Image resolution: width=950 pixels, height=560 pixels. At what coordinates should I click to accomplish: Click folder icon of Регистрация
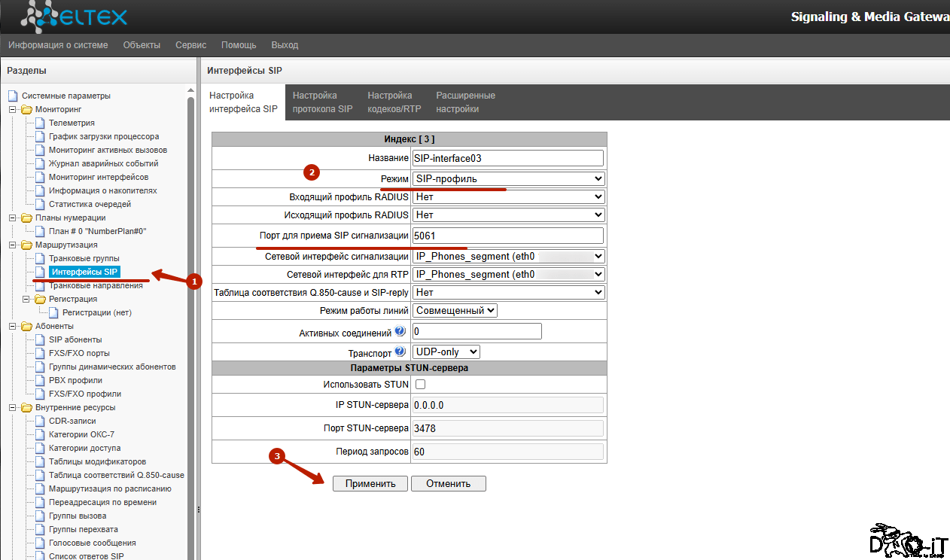pyautogui.click(x=40, y=299)
